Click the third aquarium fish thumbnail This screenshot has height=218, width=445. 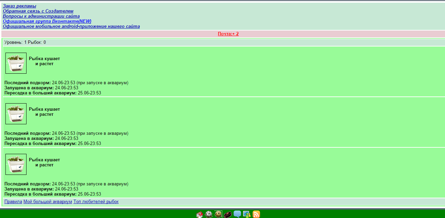(x=16, y=164)
